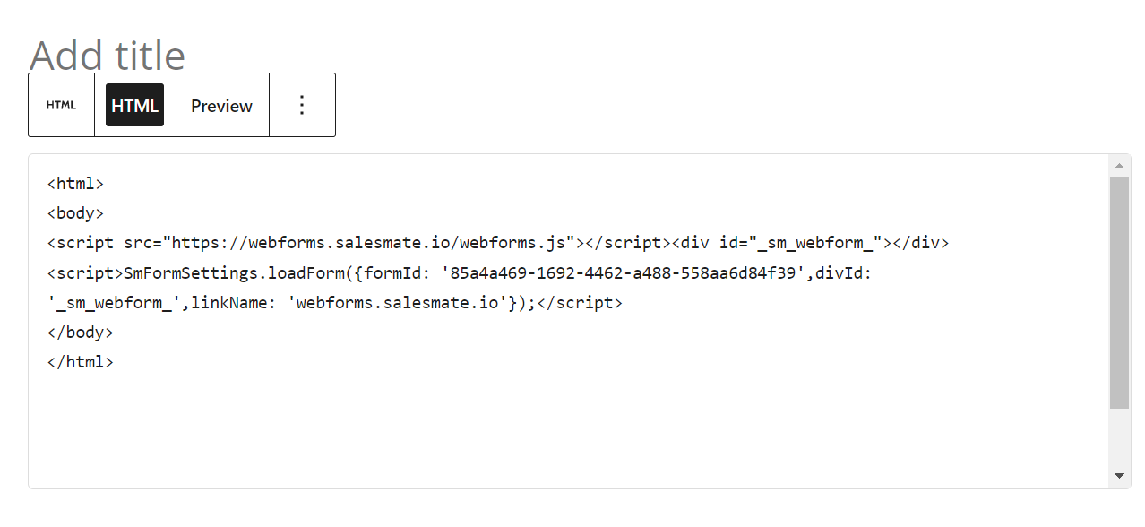This screenshot has height=527, width=1145.
Task: Place cursor on the closing </body> tag
Action: tap(80, 332)
